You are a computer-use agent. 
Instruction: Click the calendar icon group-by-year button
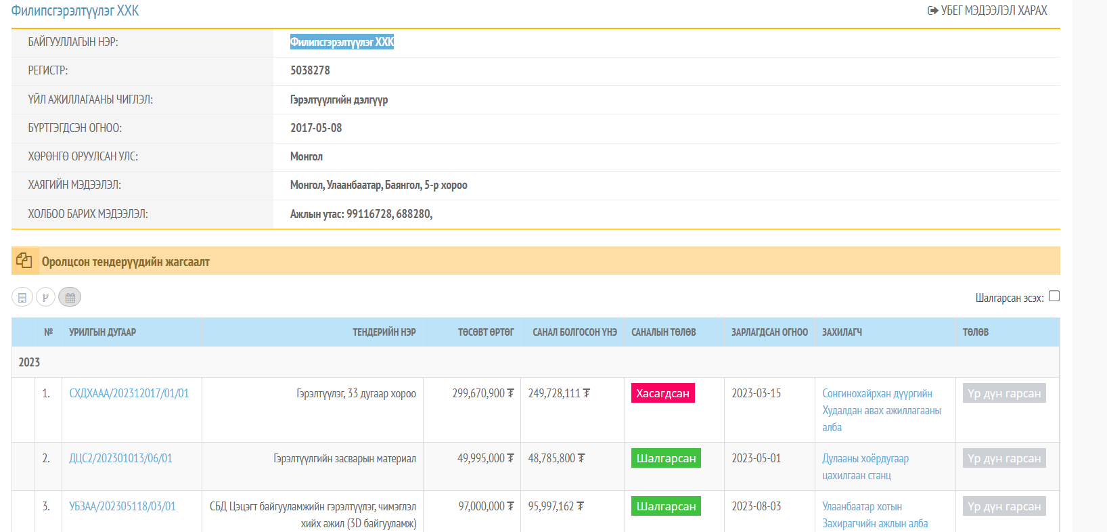(70, 297)
